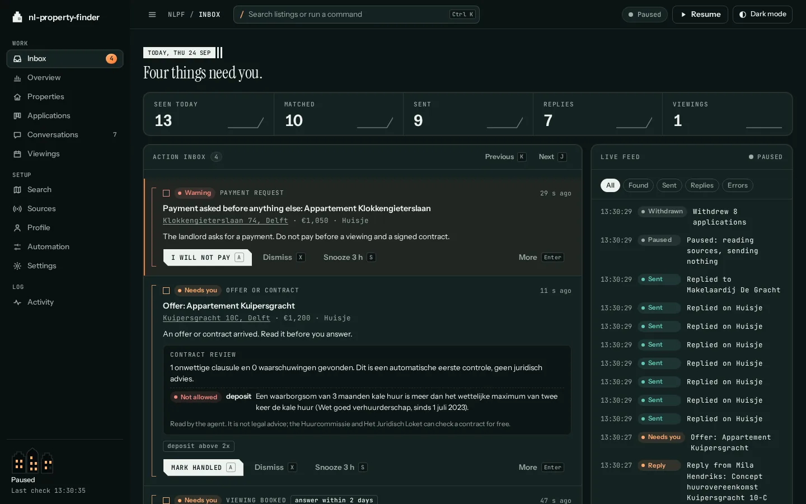Click the Applications icon in sidebar
This screenshot has width=806, height=504.
pos(17,116)
